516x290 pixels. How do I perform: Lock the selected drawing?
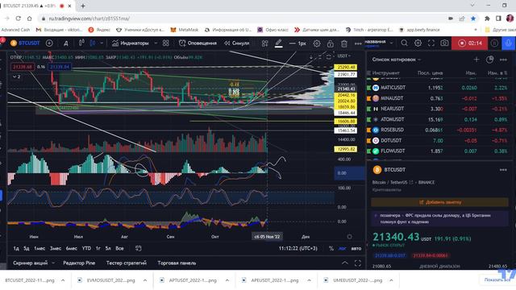[x=331, y=43]
